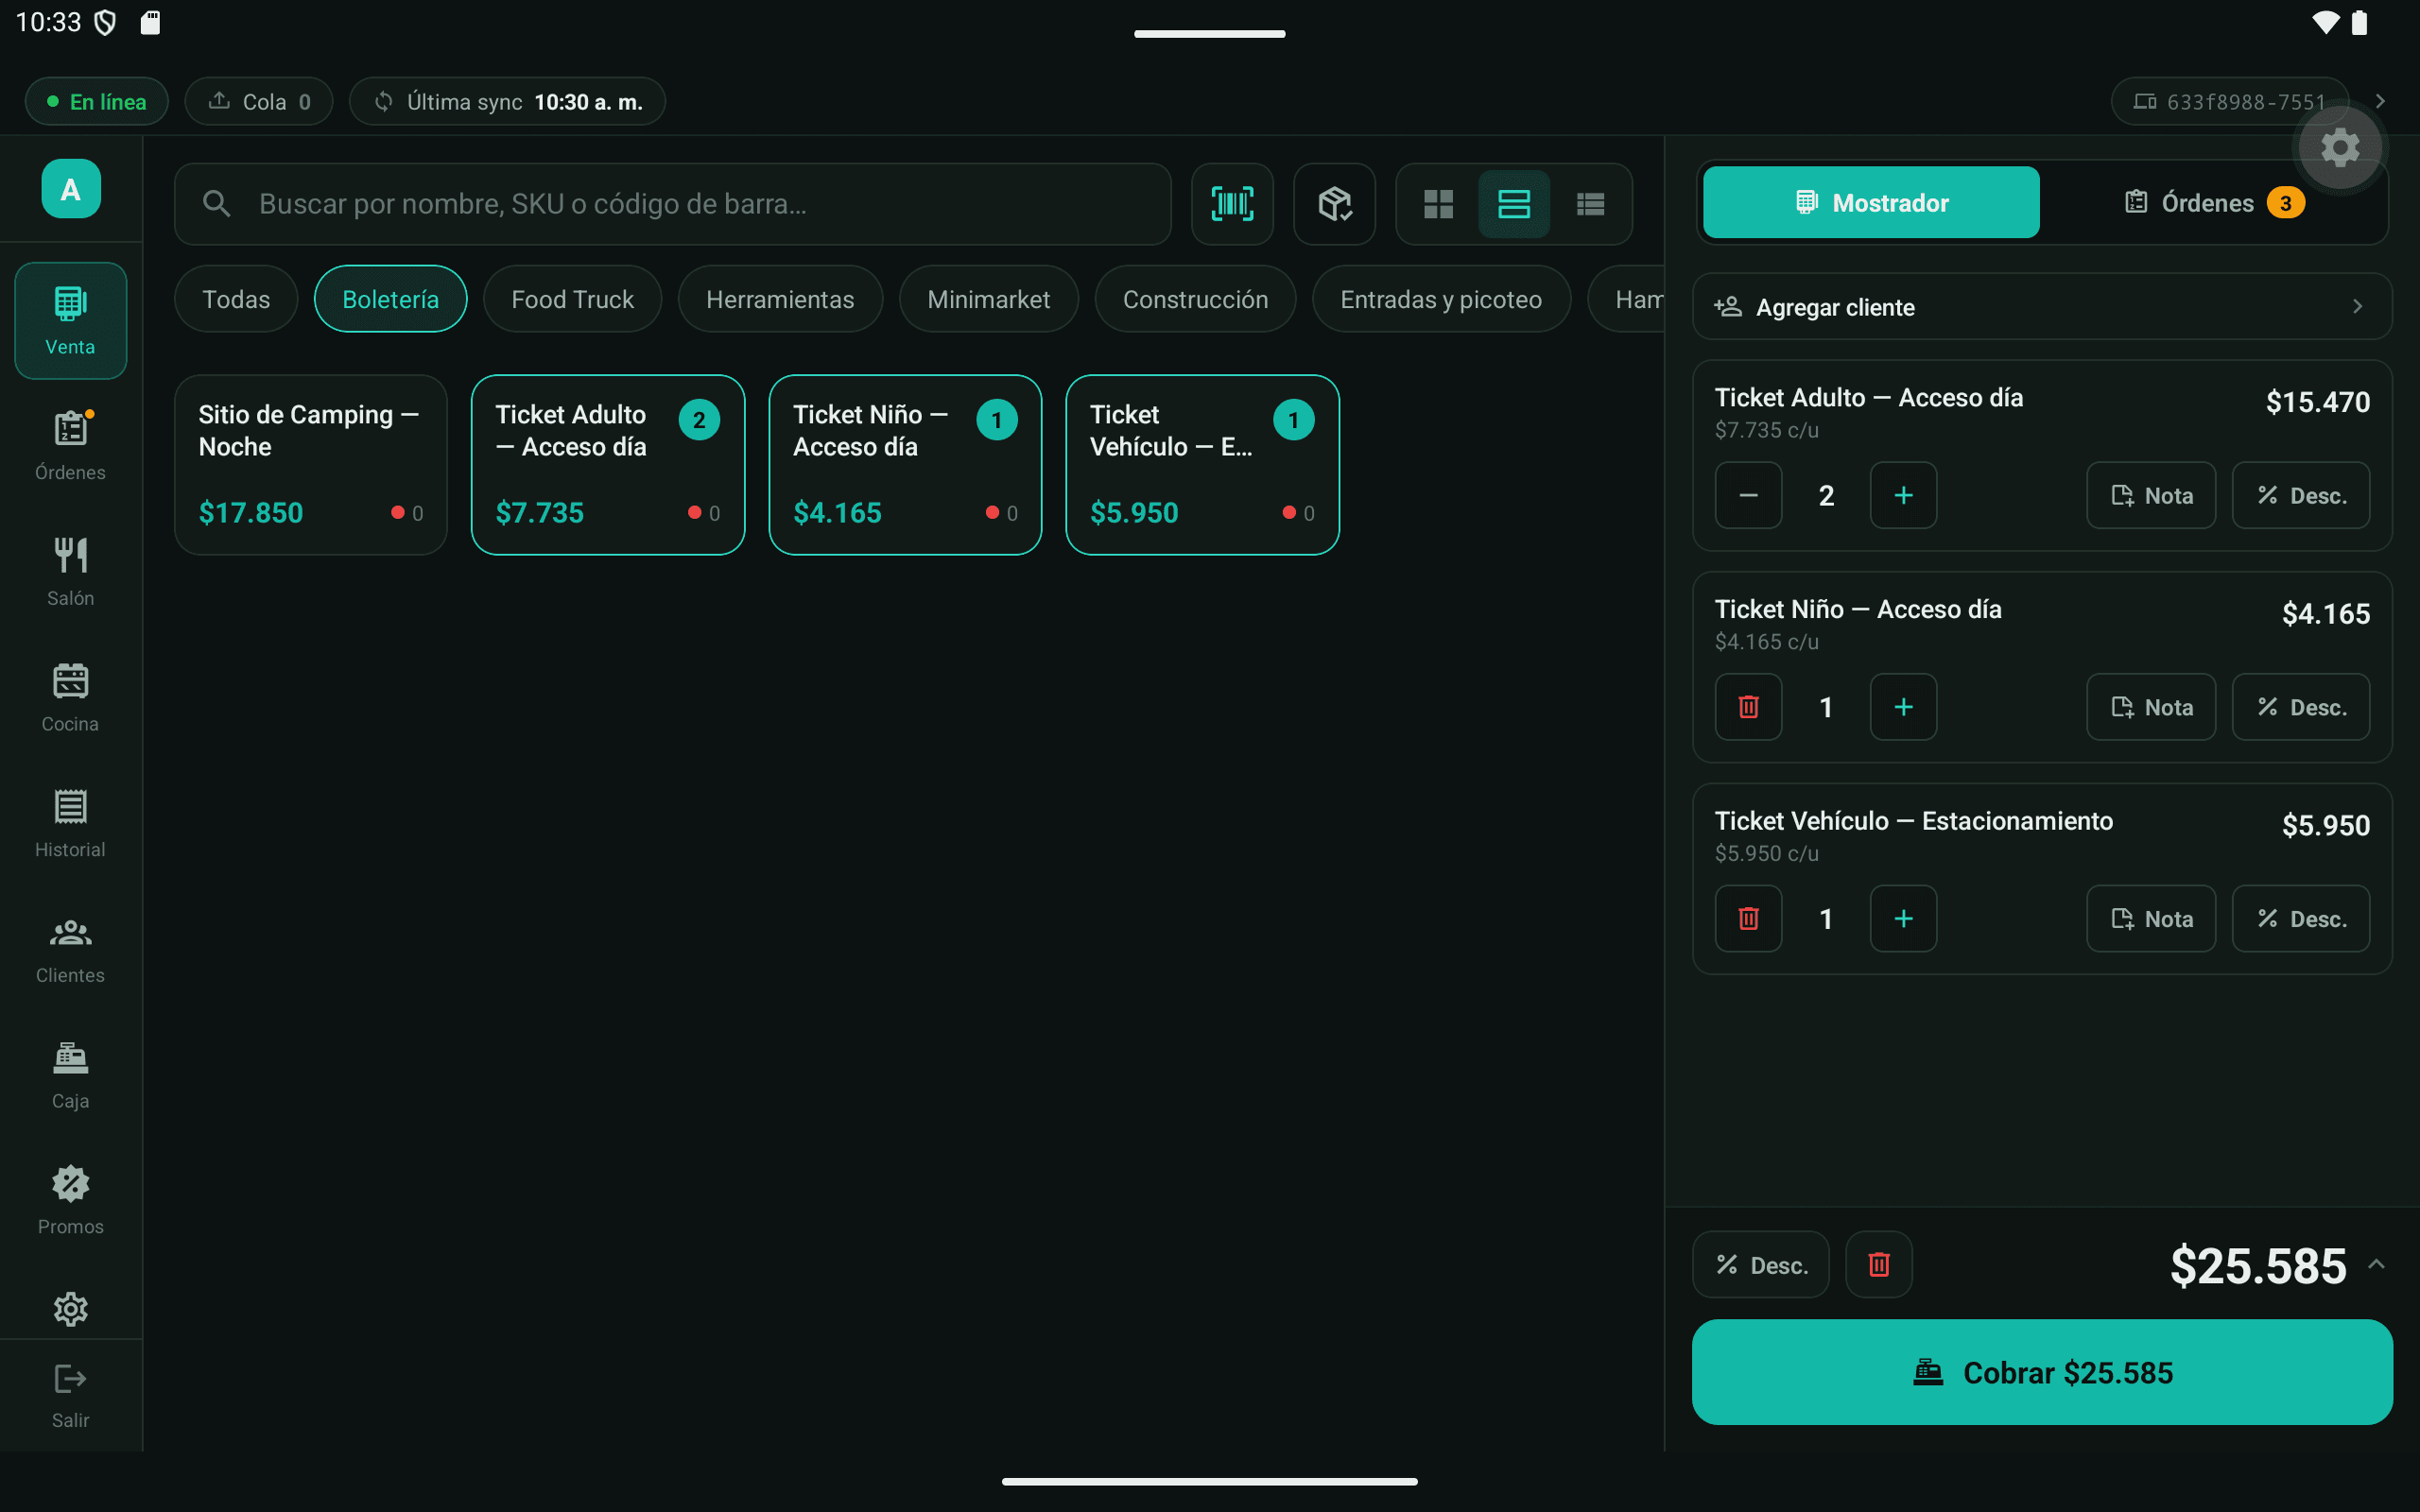Switch to compact list view
Viewport: 2420px width, 1512px height.
(x=1590, y=204)
